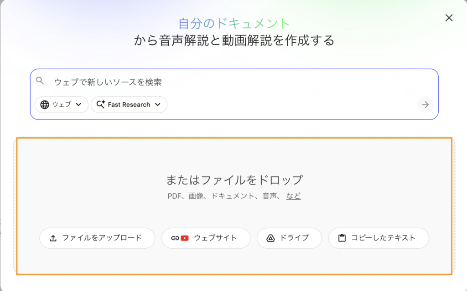Click the magnifier icon in search box
The height and width of the screenshot is (291, 467).
[40, 81]
